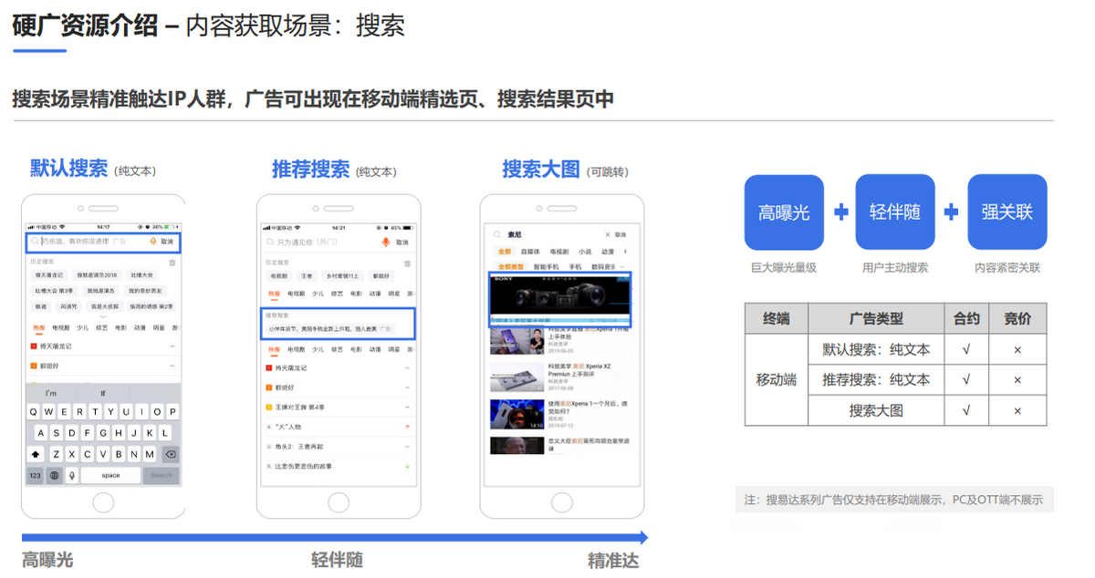This screenshot has height=578, width=1095.
Task: Tap the X icon next to 取消 to clear
Action: click(606, 234)
